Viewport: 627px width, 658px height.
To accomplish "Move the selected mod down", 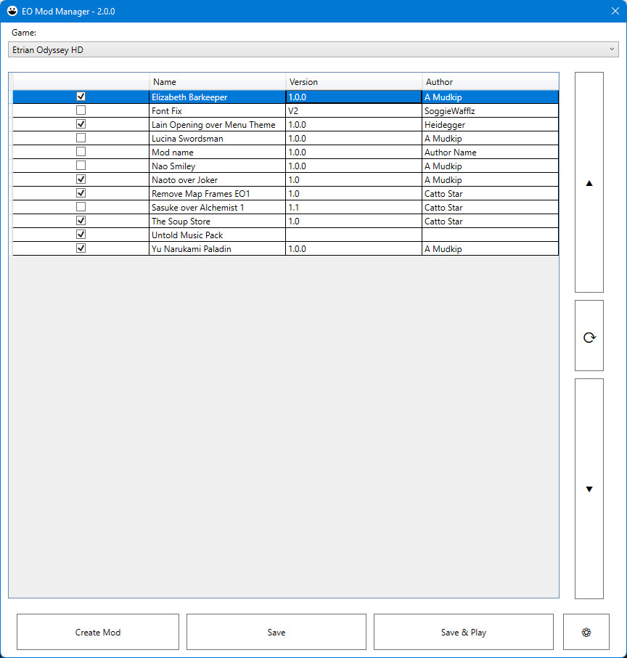I will tap(589, 489).
